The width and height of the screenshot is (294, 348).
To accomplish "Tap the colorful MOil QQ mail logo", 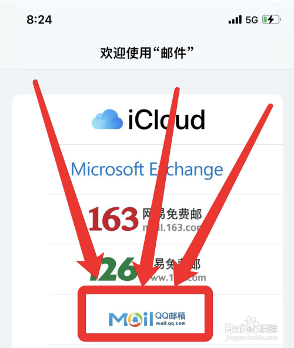I will tap(131, 319).
